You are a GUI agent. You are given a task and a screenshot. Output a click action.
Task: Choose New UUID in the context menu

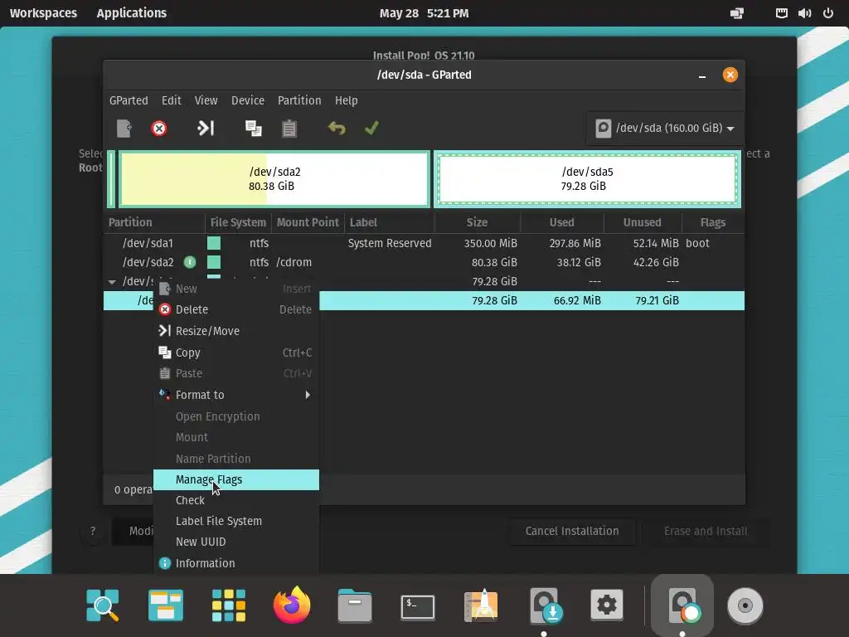point(236,542)
